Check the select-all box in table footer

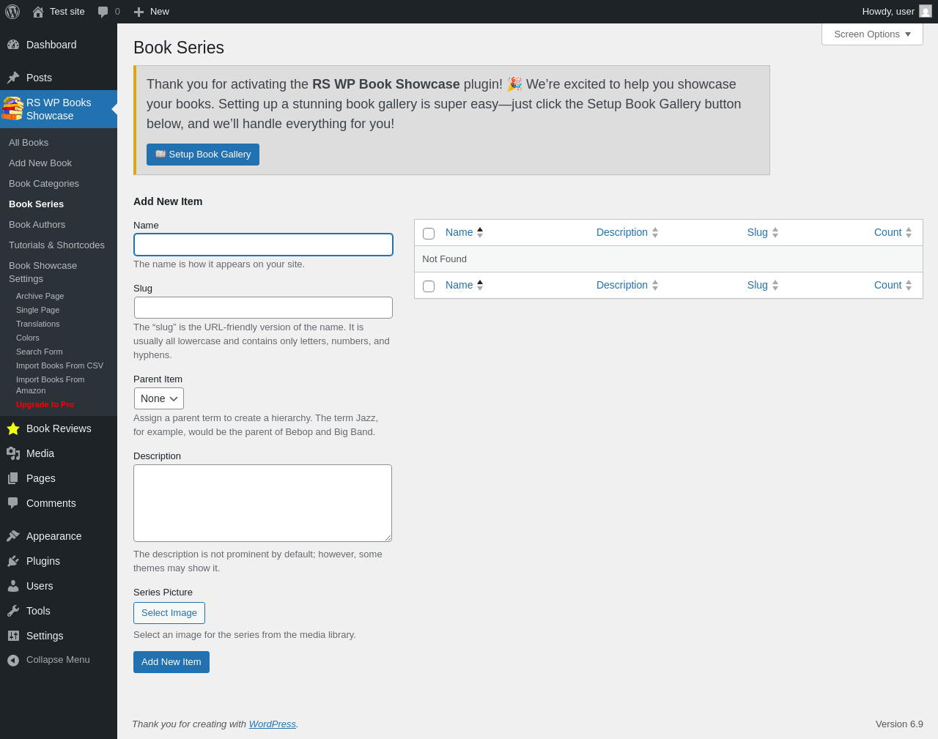click(429, 286)
